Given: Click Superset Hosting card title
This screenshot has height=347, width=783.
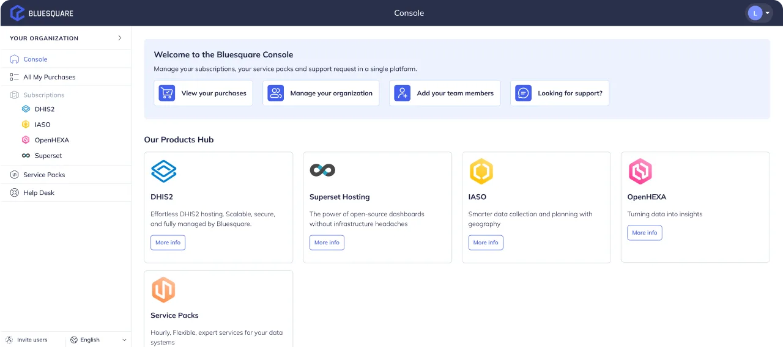Looking at the screenshot, I should pyautogui.click(x=340, y=197).
